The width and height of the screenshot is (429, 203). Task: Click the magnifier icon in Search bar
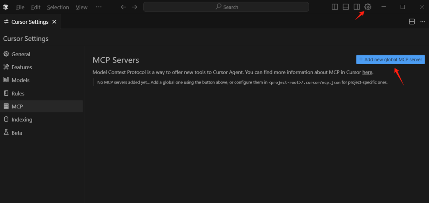point(218,7)
